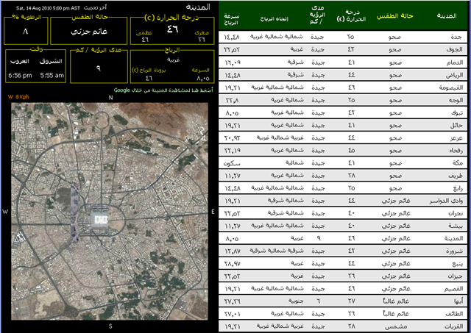
Task: Click the "٢٢,١٩" wind speed for رفحاء
Action: pyautogui.click(x=233, y=151)
